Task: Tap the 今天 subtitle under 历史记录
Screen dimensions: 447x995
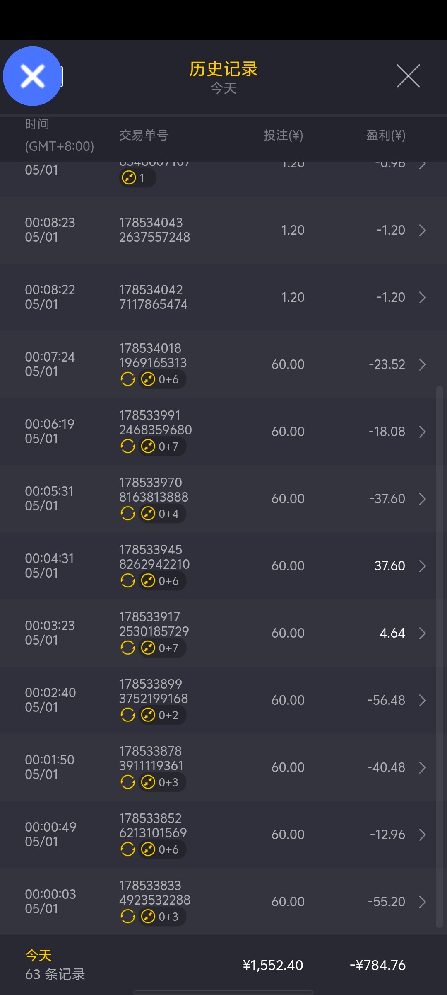Action: (x=223, y=88)
